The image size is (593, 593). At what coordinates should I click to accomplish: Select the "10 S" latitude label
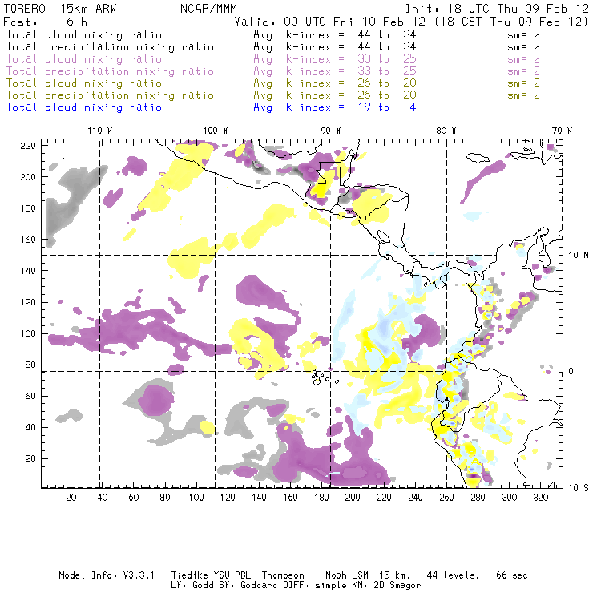pos(579,488)
